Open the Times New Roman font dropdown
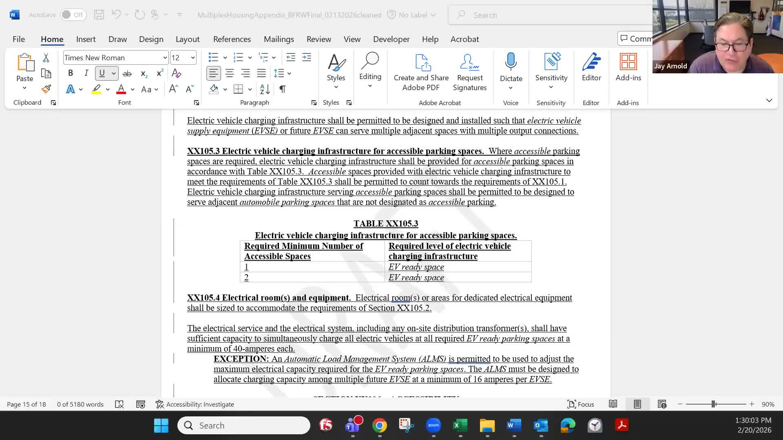The image size is (783, 440). point(164,57)
